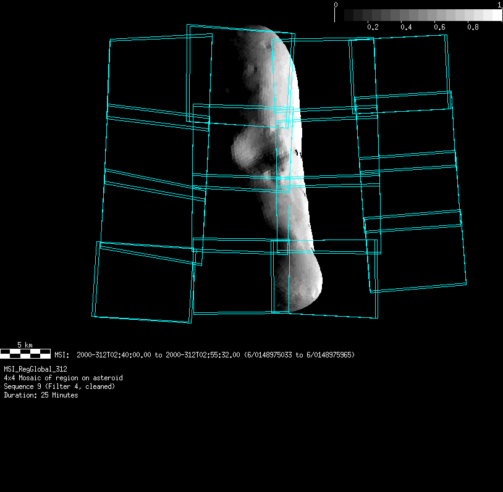The image size is (503, 492).
Task: Click the 5 km checkered scale bar
Action: click(25, 354)
